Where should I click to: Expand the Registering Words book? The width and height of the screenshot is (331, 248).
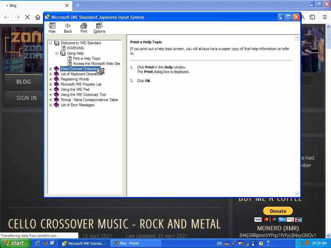point(51,79)
